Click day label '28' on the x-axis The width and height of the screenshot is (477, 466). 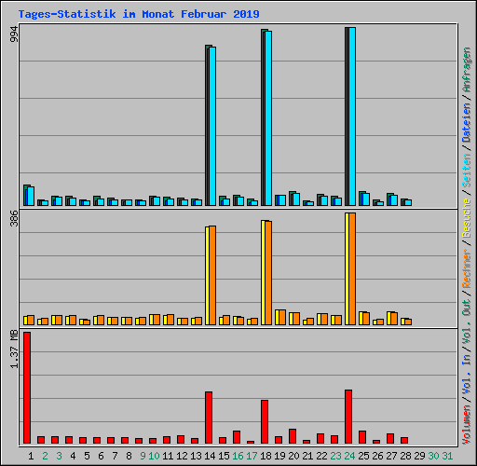click(x=405, y=456)
